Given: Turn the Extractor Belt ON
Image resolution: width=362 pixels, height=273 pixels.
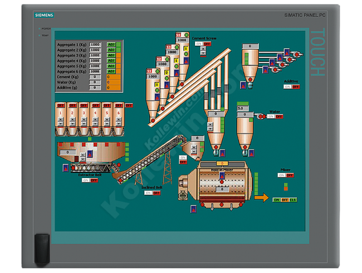Looking at the screenshot, I should point(85,180).
